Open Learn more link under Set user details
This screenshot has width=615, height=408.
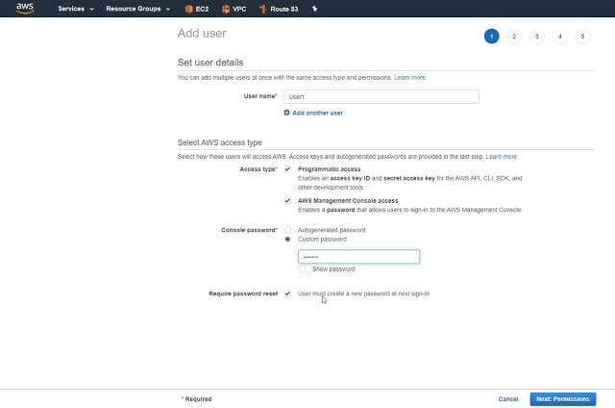[409, 77]
